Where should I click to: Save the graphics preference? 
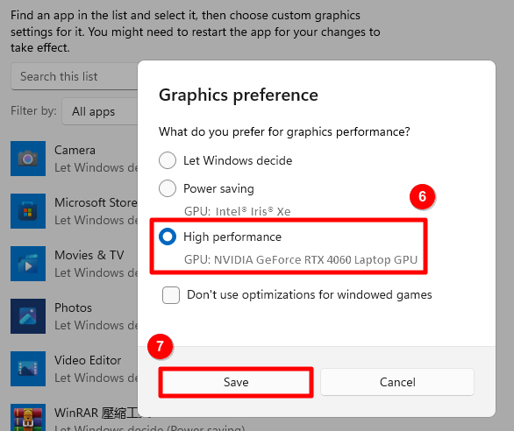[236, 382]
